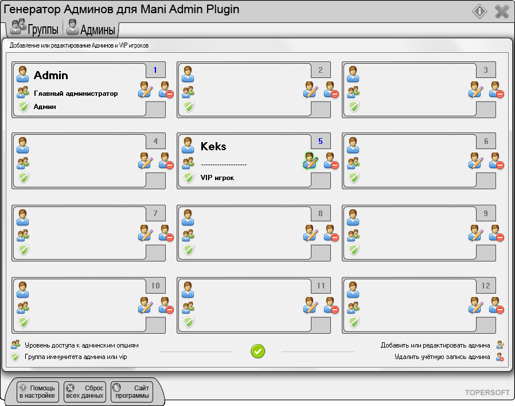Click the legend icon beside 'Добавить или редактировать админа'
The width and height of the screenshot is (515, 406).
pyautogui.click(x=500, y=345)
